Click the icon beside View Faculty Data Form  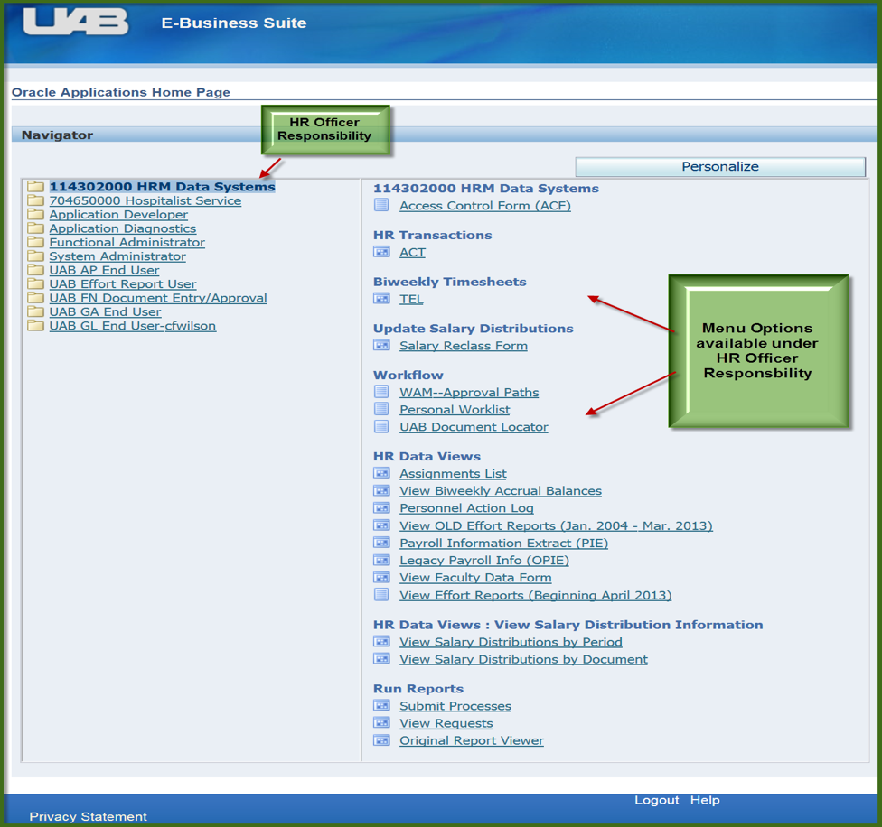tap(381, 578)
